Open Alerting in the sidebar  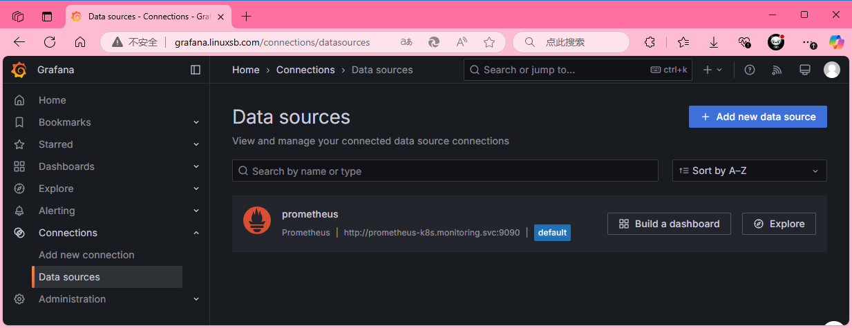coord(57,211)
